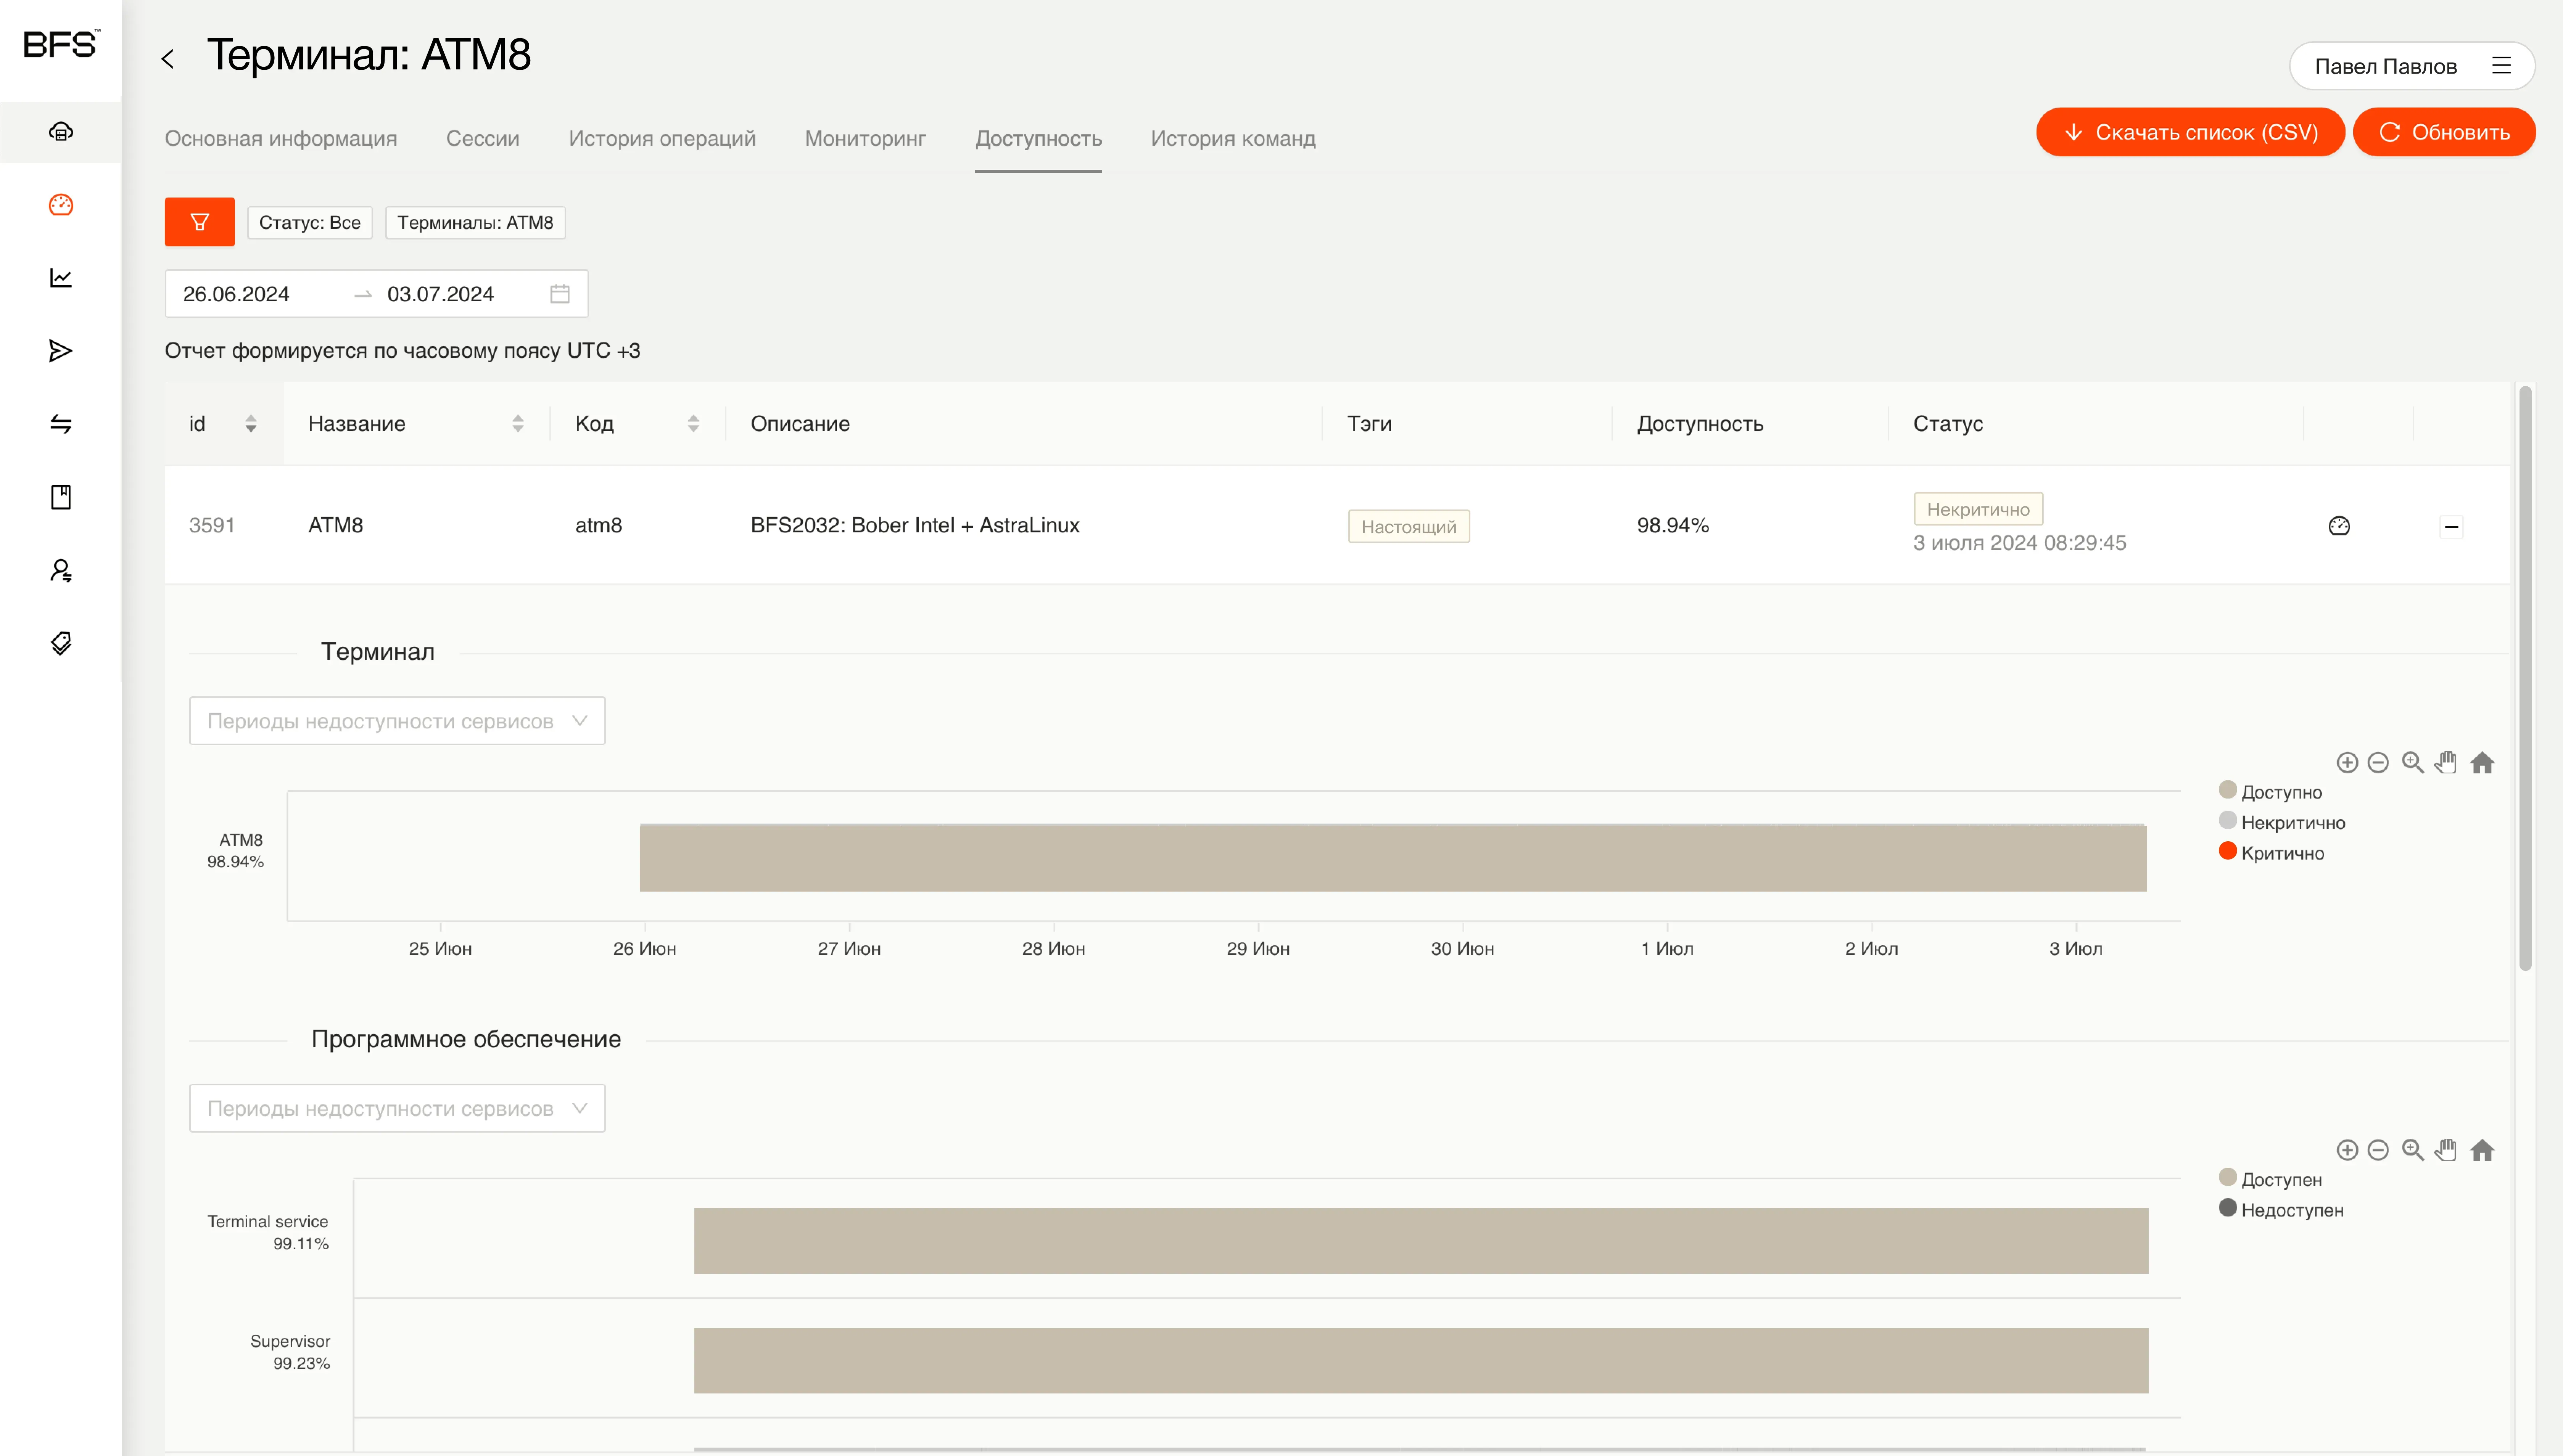Zoom in on the Терминал chart

2347,763
